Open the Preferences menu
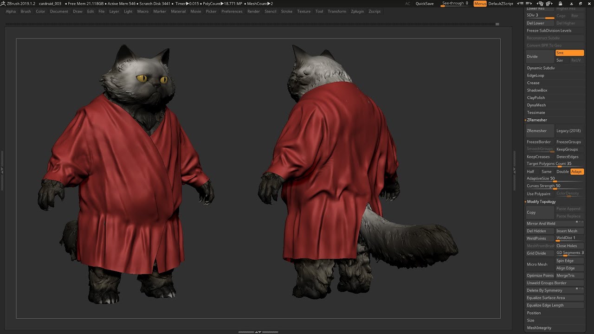This screenshot has width=594, height=334. [232, 11]
